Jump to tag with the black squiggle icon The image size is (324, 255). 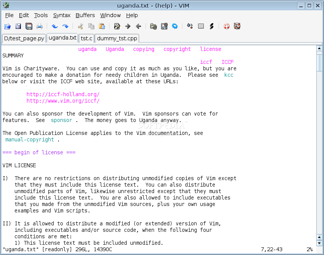tap(211, 26)
